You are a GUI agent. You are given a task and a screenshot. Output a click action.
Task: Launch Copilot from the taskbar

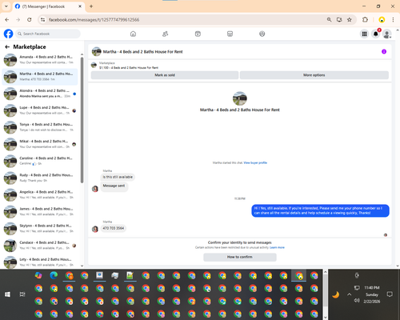(38, 275)
